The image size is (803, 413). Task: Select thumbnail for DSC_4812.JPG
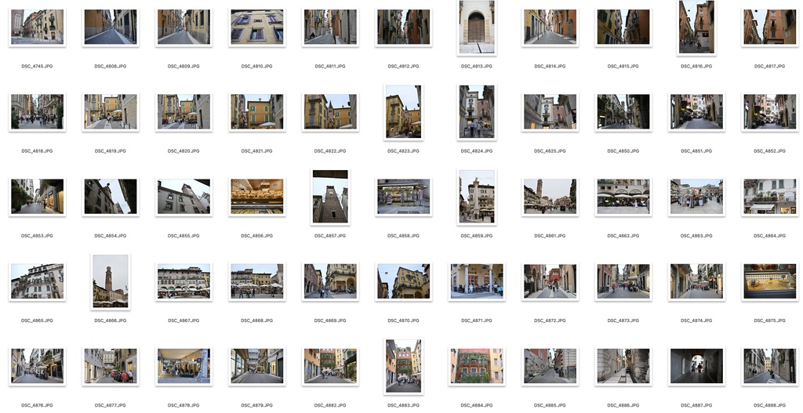coord(403,27)
